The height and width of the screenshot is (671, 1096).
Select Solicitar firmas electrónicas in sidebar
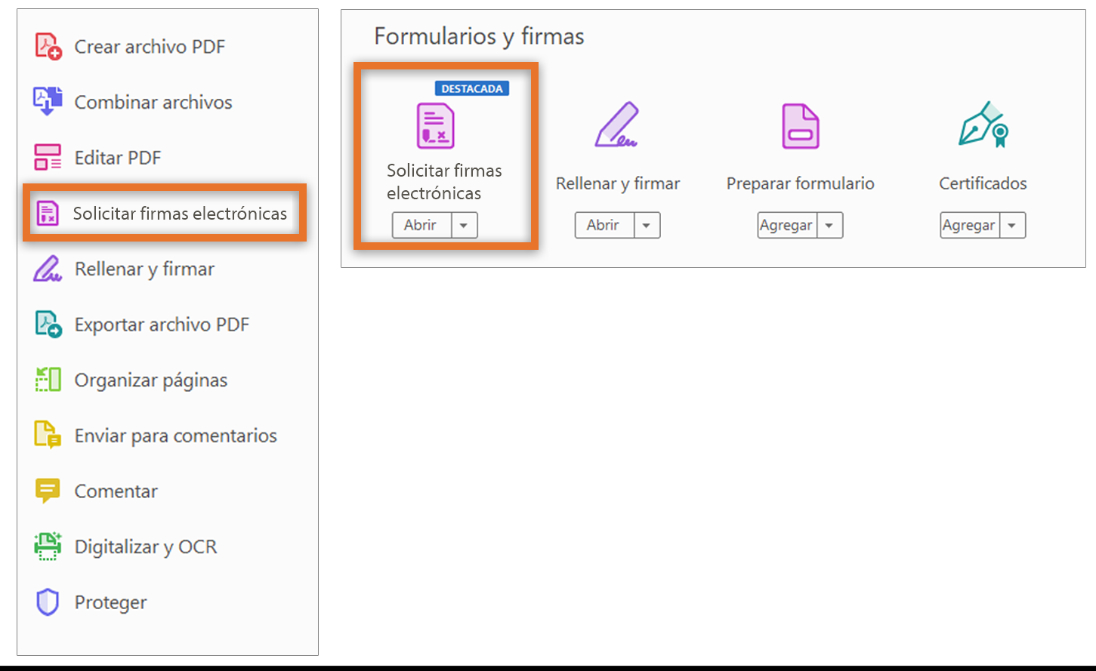pyautogui.click(x=179, y=214)
